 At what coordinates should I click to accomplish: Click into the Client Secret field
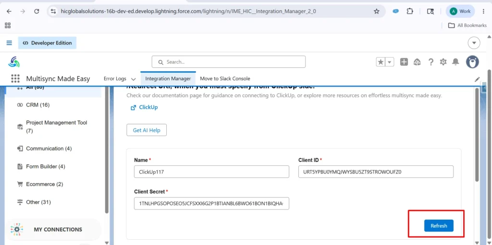tap(211, 204)
